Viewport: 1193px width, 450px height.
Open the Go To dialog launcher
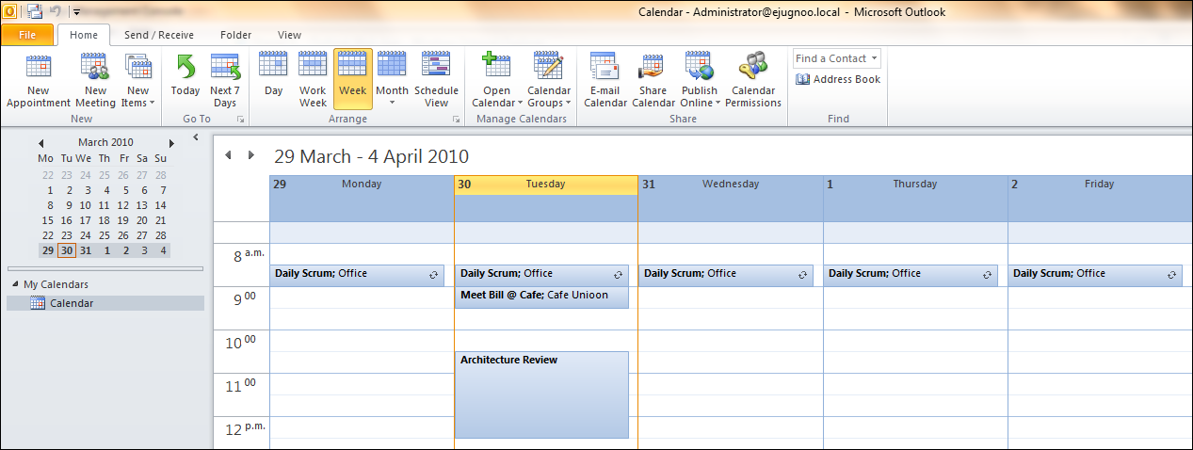coord(240,120)
